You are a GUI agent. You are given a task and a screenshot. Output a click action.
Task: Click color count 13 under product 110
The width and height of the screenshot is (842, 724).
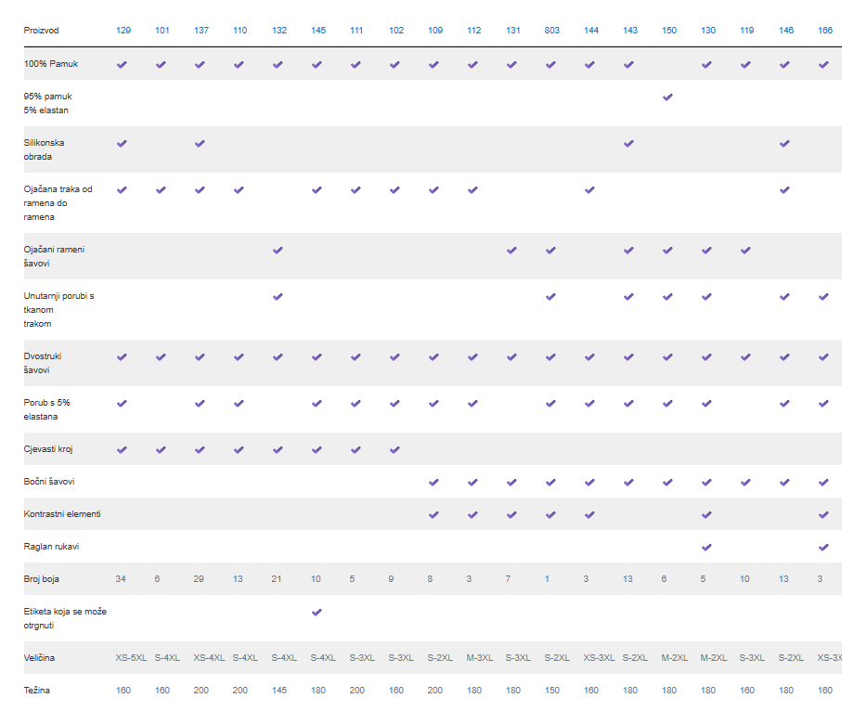(238, 579)
